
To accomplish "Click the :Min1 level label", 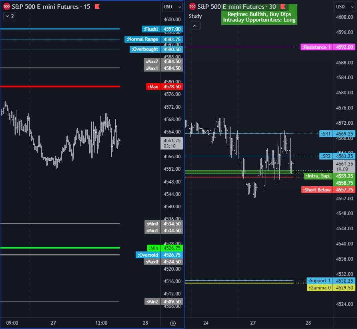I will click(x=152, y=231).
